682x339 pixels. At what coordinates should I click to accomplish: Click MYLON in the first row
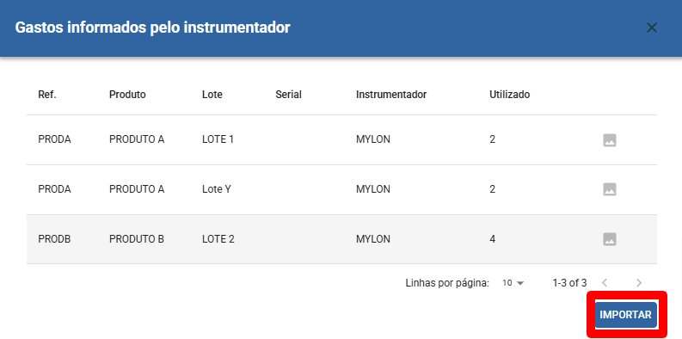(373, 139)
